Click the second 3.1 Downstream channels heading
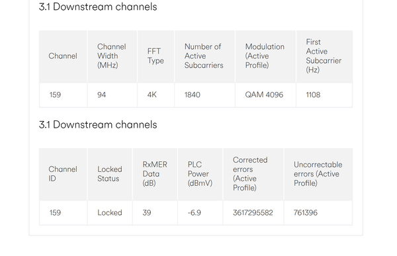The width and height of the screenshot is (397, 256). (98, 125)
